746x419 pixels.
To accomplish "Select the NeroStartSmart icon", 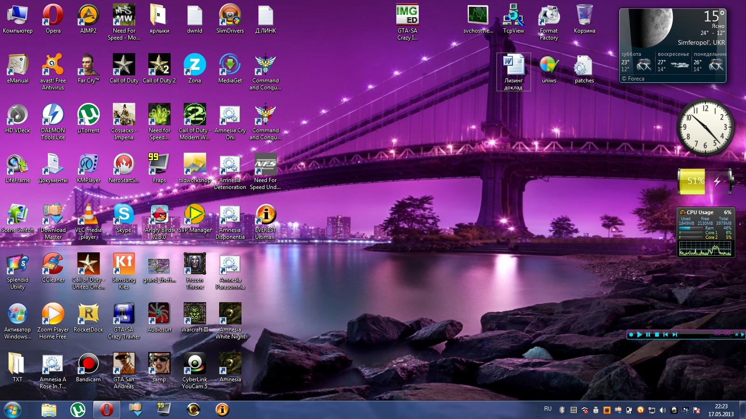I will click(x=124, y=169).
